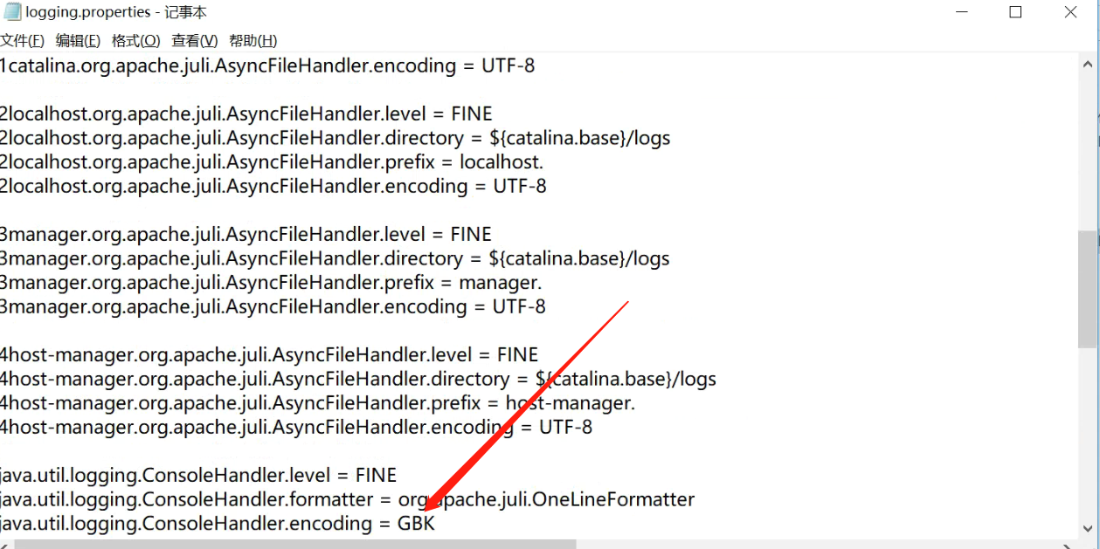The height and width of the screenshot is (549, 1100).
Task: Place cursor on 1catalina encoding UTF-8 line
Action: click(266, 65)
